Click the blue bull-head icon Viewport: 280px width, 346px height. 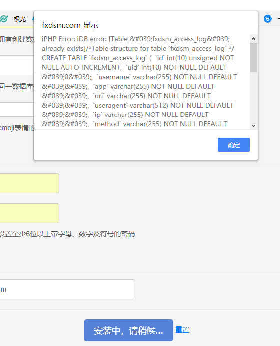268,19
